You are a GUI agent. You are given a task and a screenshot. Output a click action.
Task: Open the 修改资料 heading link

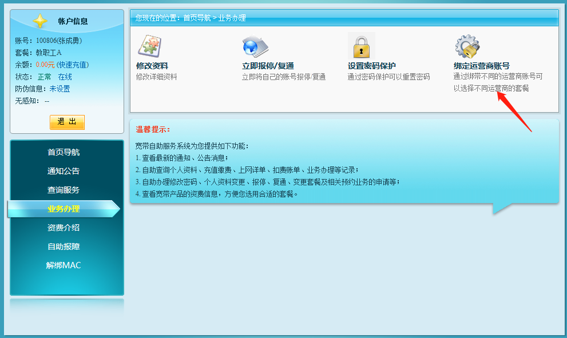point(152,66)
